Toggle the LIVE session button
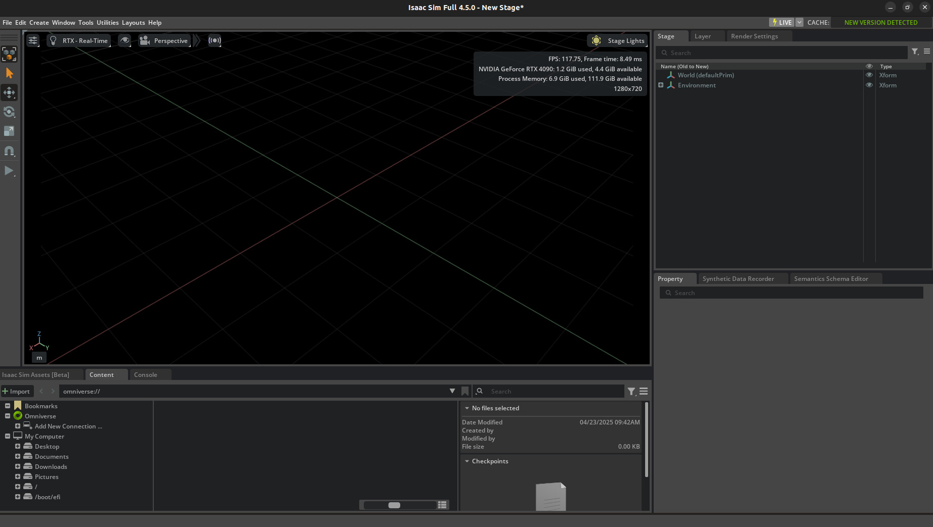The image size is (933, 527). point(782,22)
